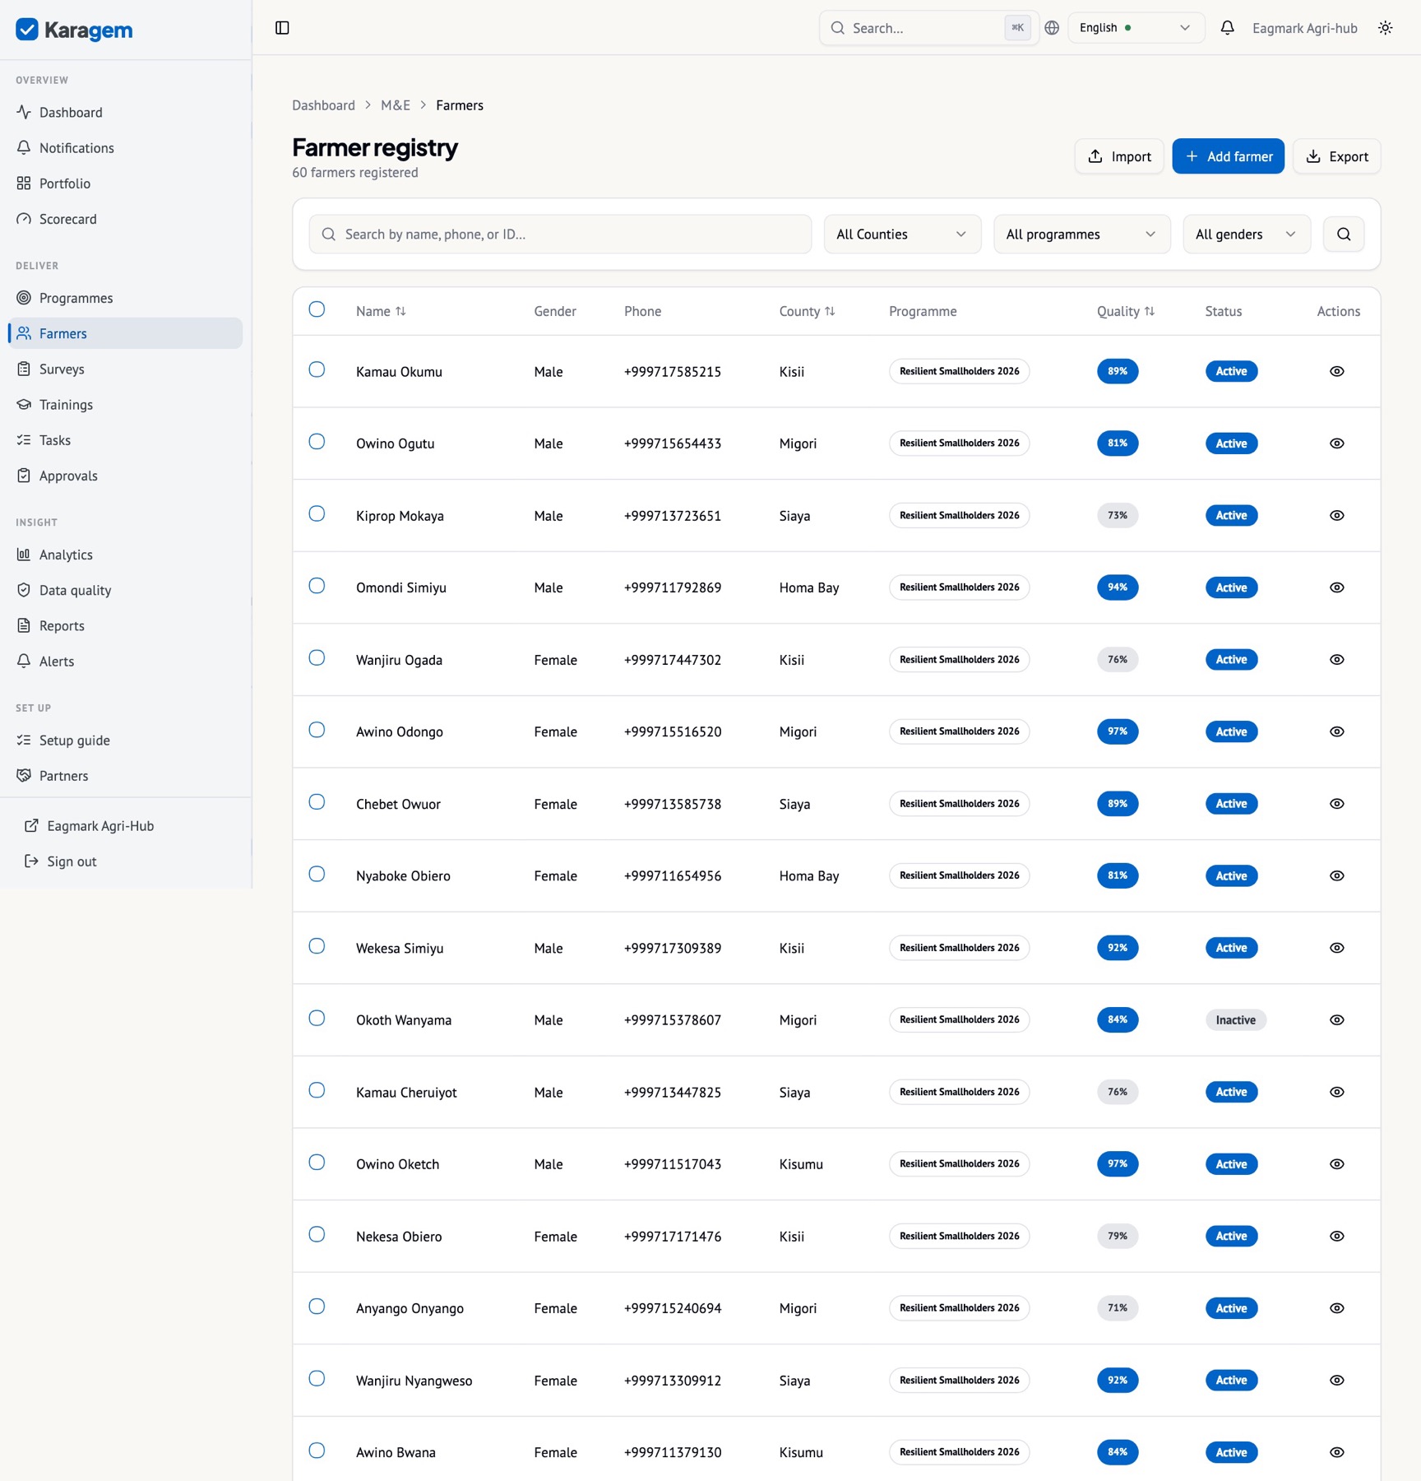Open eye icon for Awino Bwana
The image size is (1421, 1481).
pos(1337,1452)
